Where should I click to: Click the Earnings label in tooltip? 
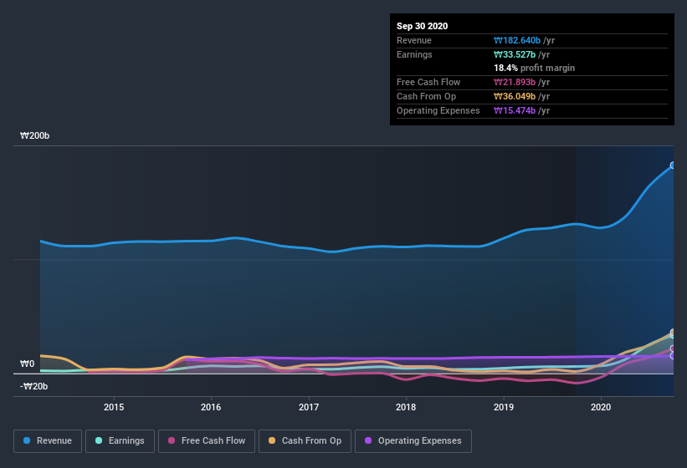click(x=414, y=54)
